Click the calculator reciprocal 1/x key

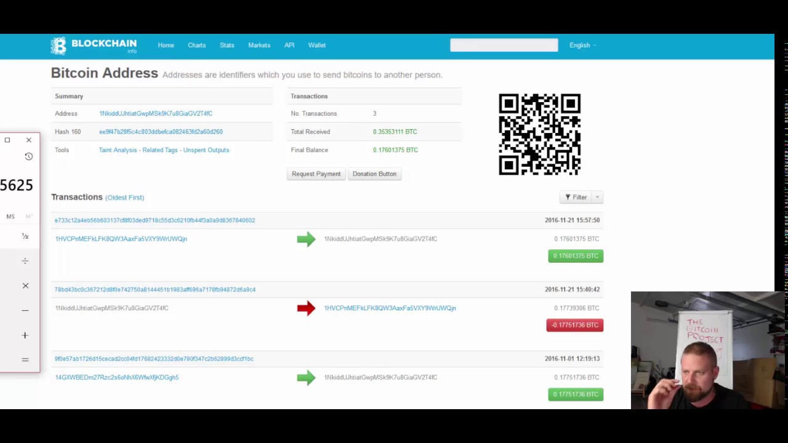tap(25, 236)
